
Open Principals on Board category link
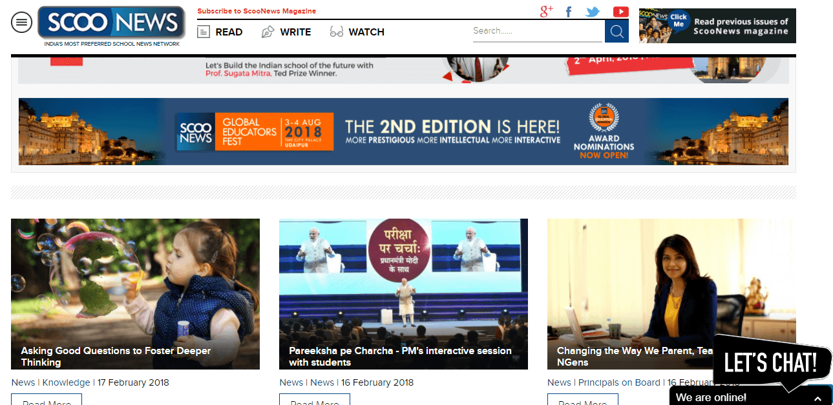619,382
